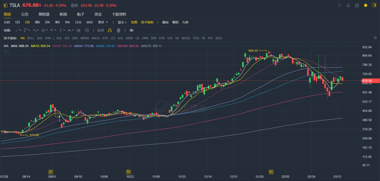The image size is (380, 181).
Task: Toggle the yellow favorite star
Action: point(366,5)
